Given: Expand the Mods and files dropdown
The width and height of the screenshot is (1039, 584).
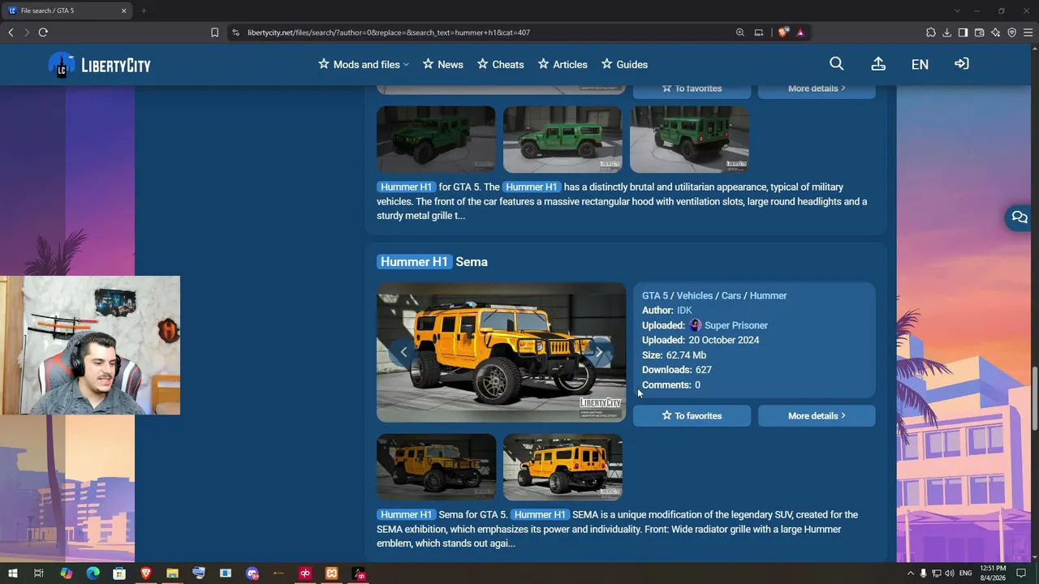Looking at the screenshot, I should pyautogui.click(x=364, y=64).
